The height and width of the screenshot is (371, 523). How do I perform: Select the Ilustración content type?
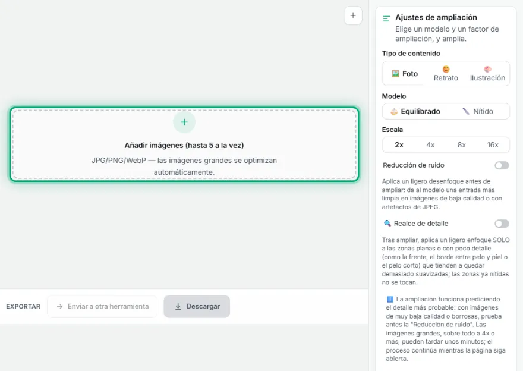coord(487,74)
